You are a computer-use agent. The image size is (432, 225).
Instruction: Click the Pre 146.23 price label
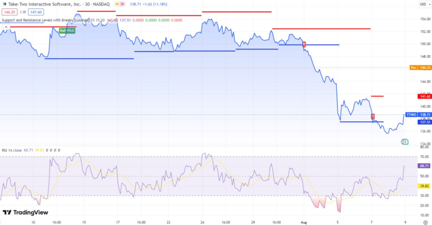point(420,67)
